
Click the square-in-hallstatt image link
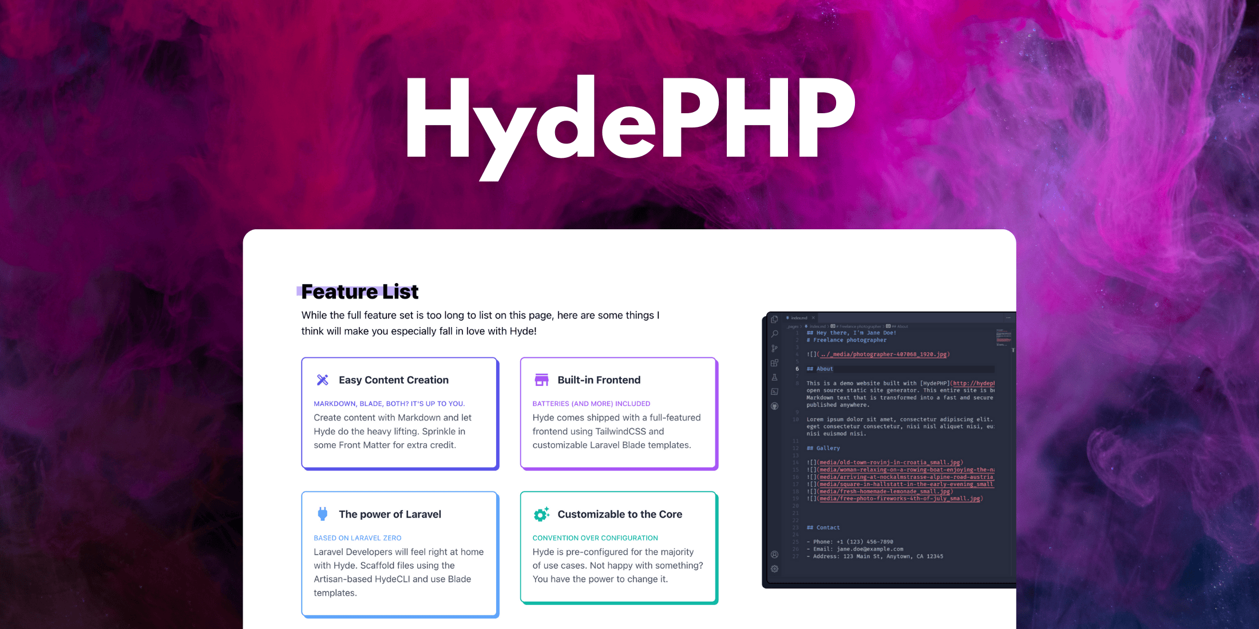[x=906, y=484]
